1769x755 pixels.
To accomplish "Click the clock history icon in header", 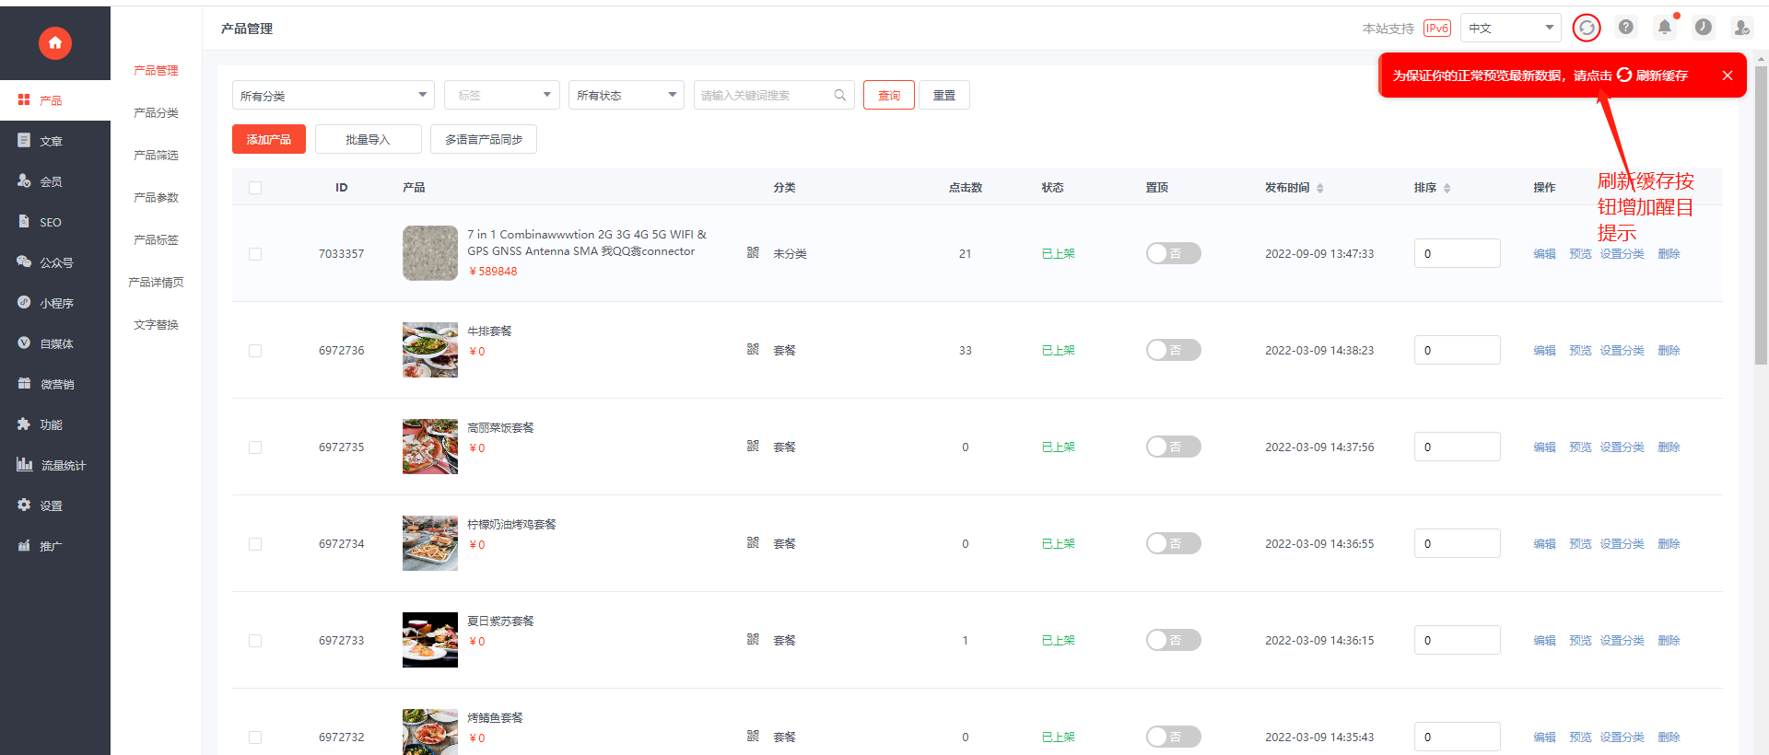I will 1704,28.
